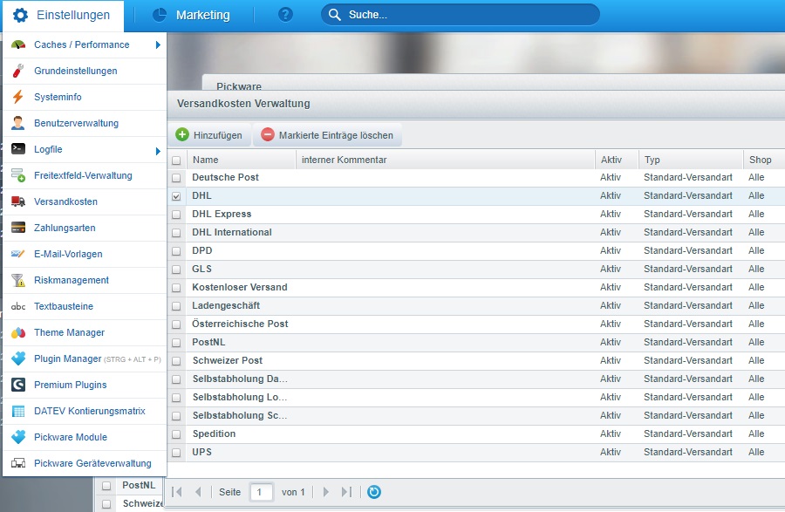Screen dimensions: 785x512
Task: Select the Ladengeschäft row name
Action: point(226,305)
